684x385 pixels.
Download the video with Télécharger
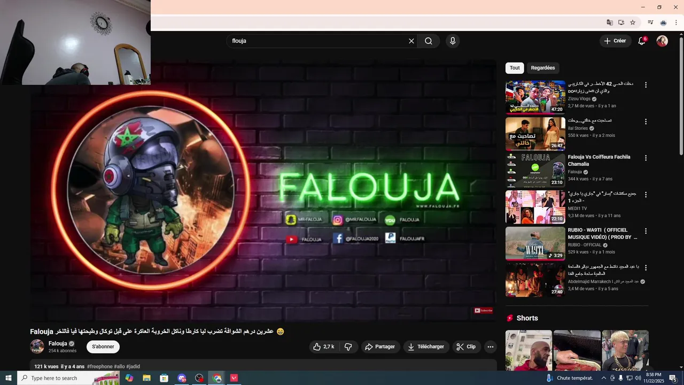pos(426,347)
